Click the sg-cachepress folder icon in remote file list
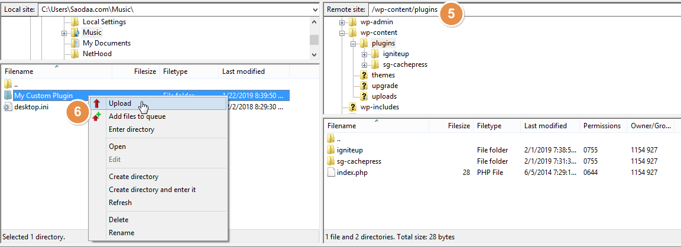This screenshot has width=681, height=247. 331,161
